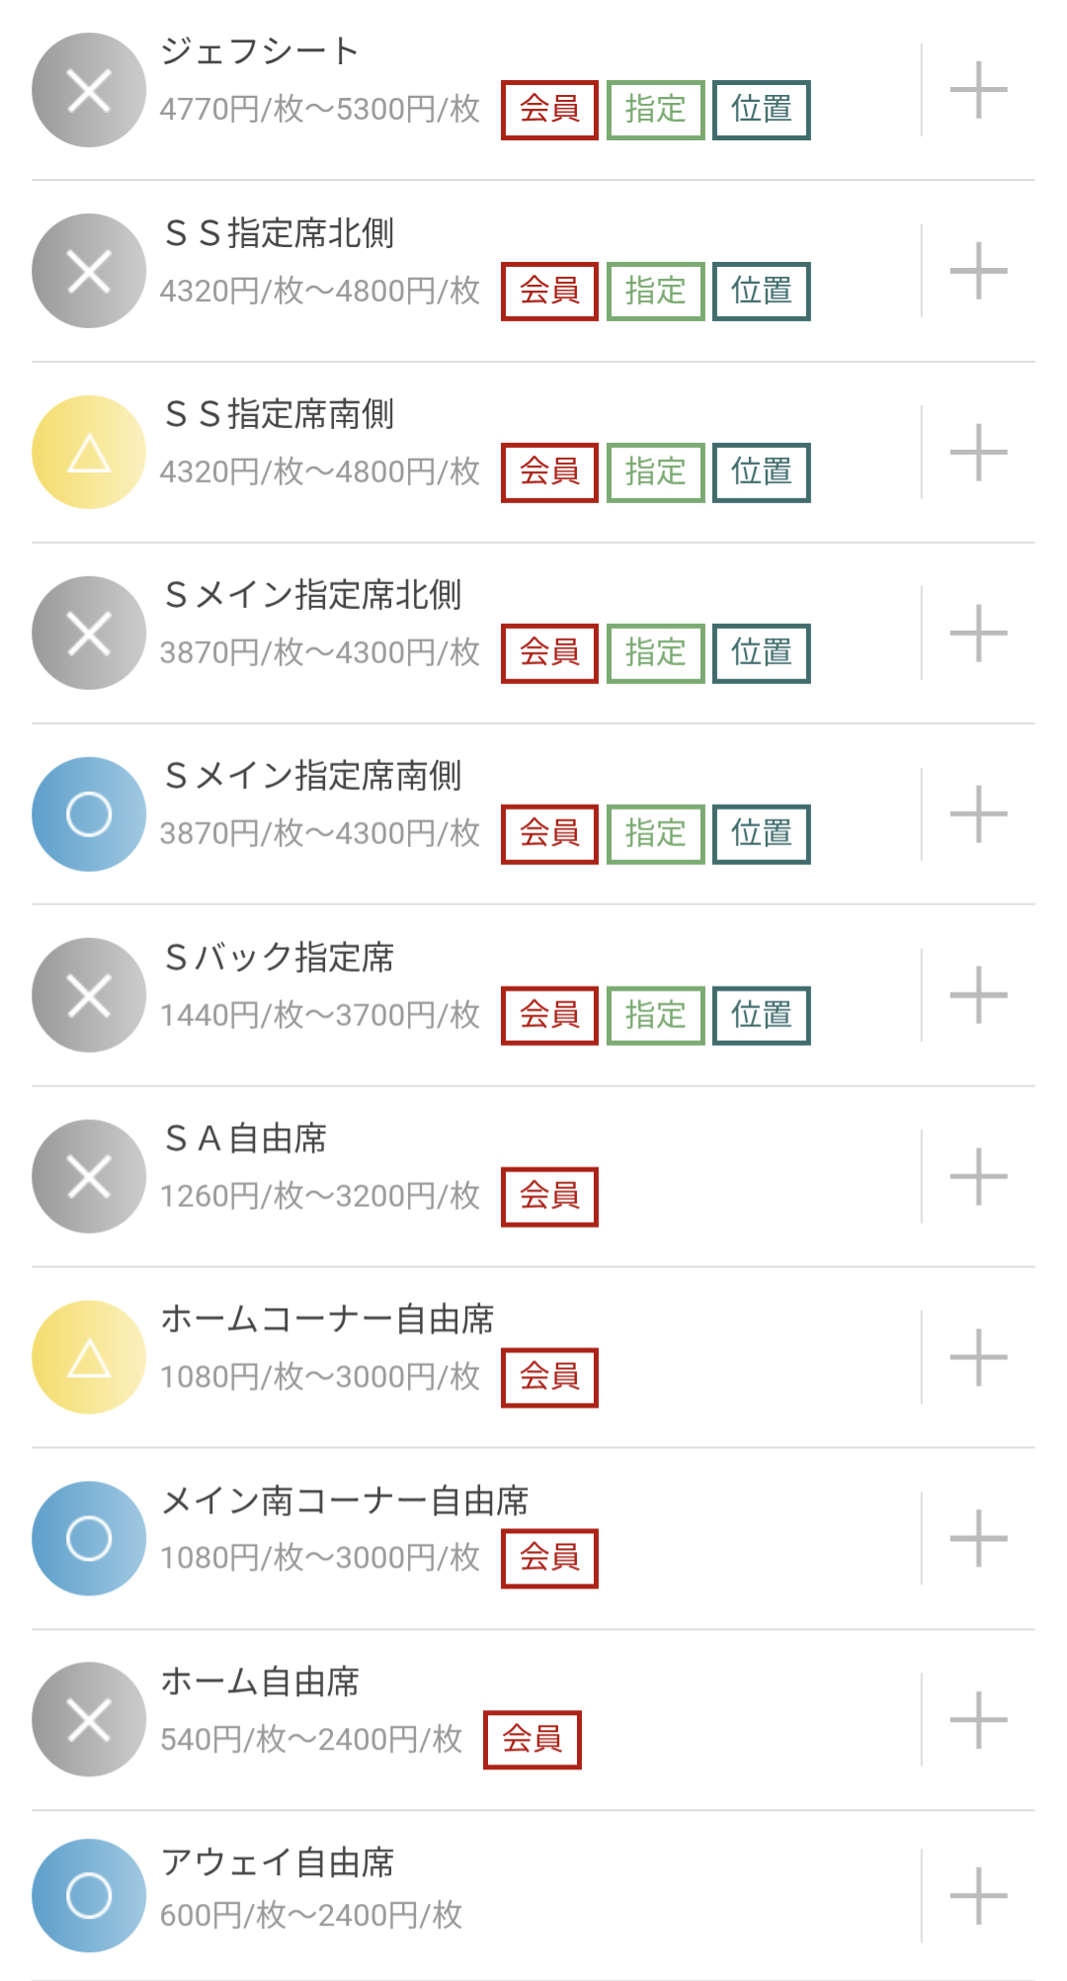Screen dimensions: 1067x1981
Task: Click the 位置 tag on Ｓバック指定席
Action: [761, 1015]
